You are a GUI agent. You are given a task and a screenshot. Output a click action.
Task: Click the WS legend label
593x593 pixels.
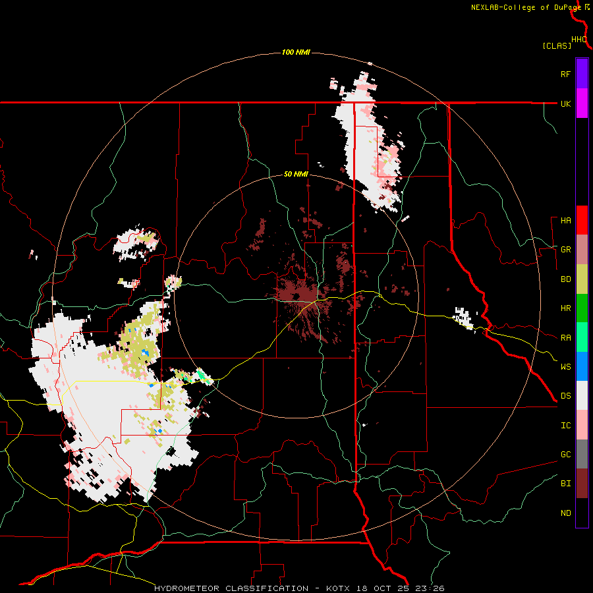click(565, 367)
